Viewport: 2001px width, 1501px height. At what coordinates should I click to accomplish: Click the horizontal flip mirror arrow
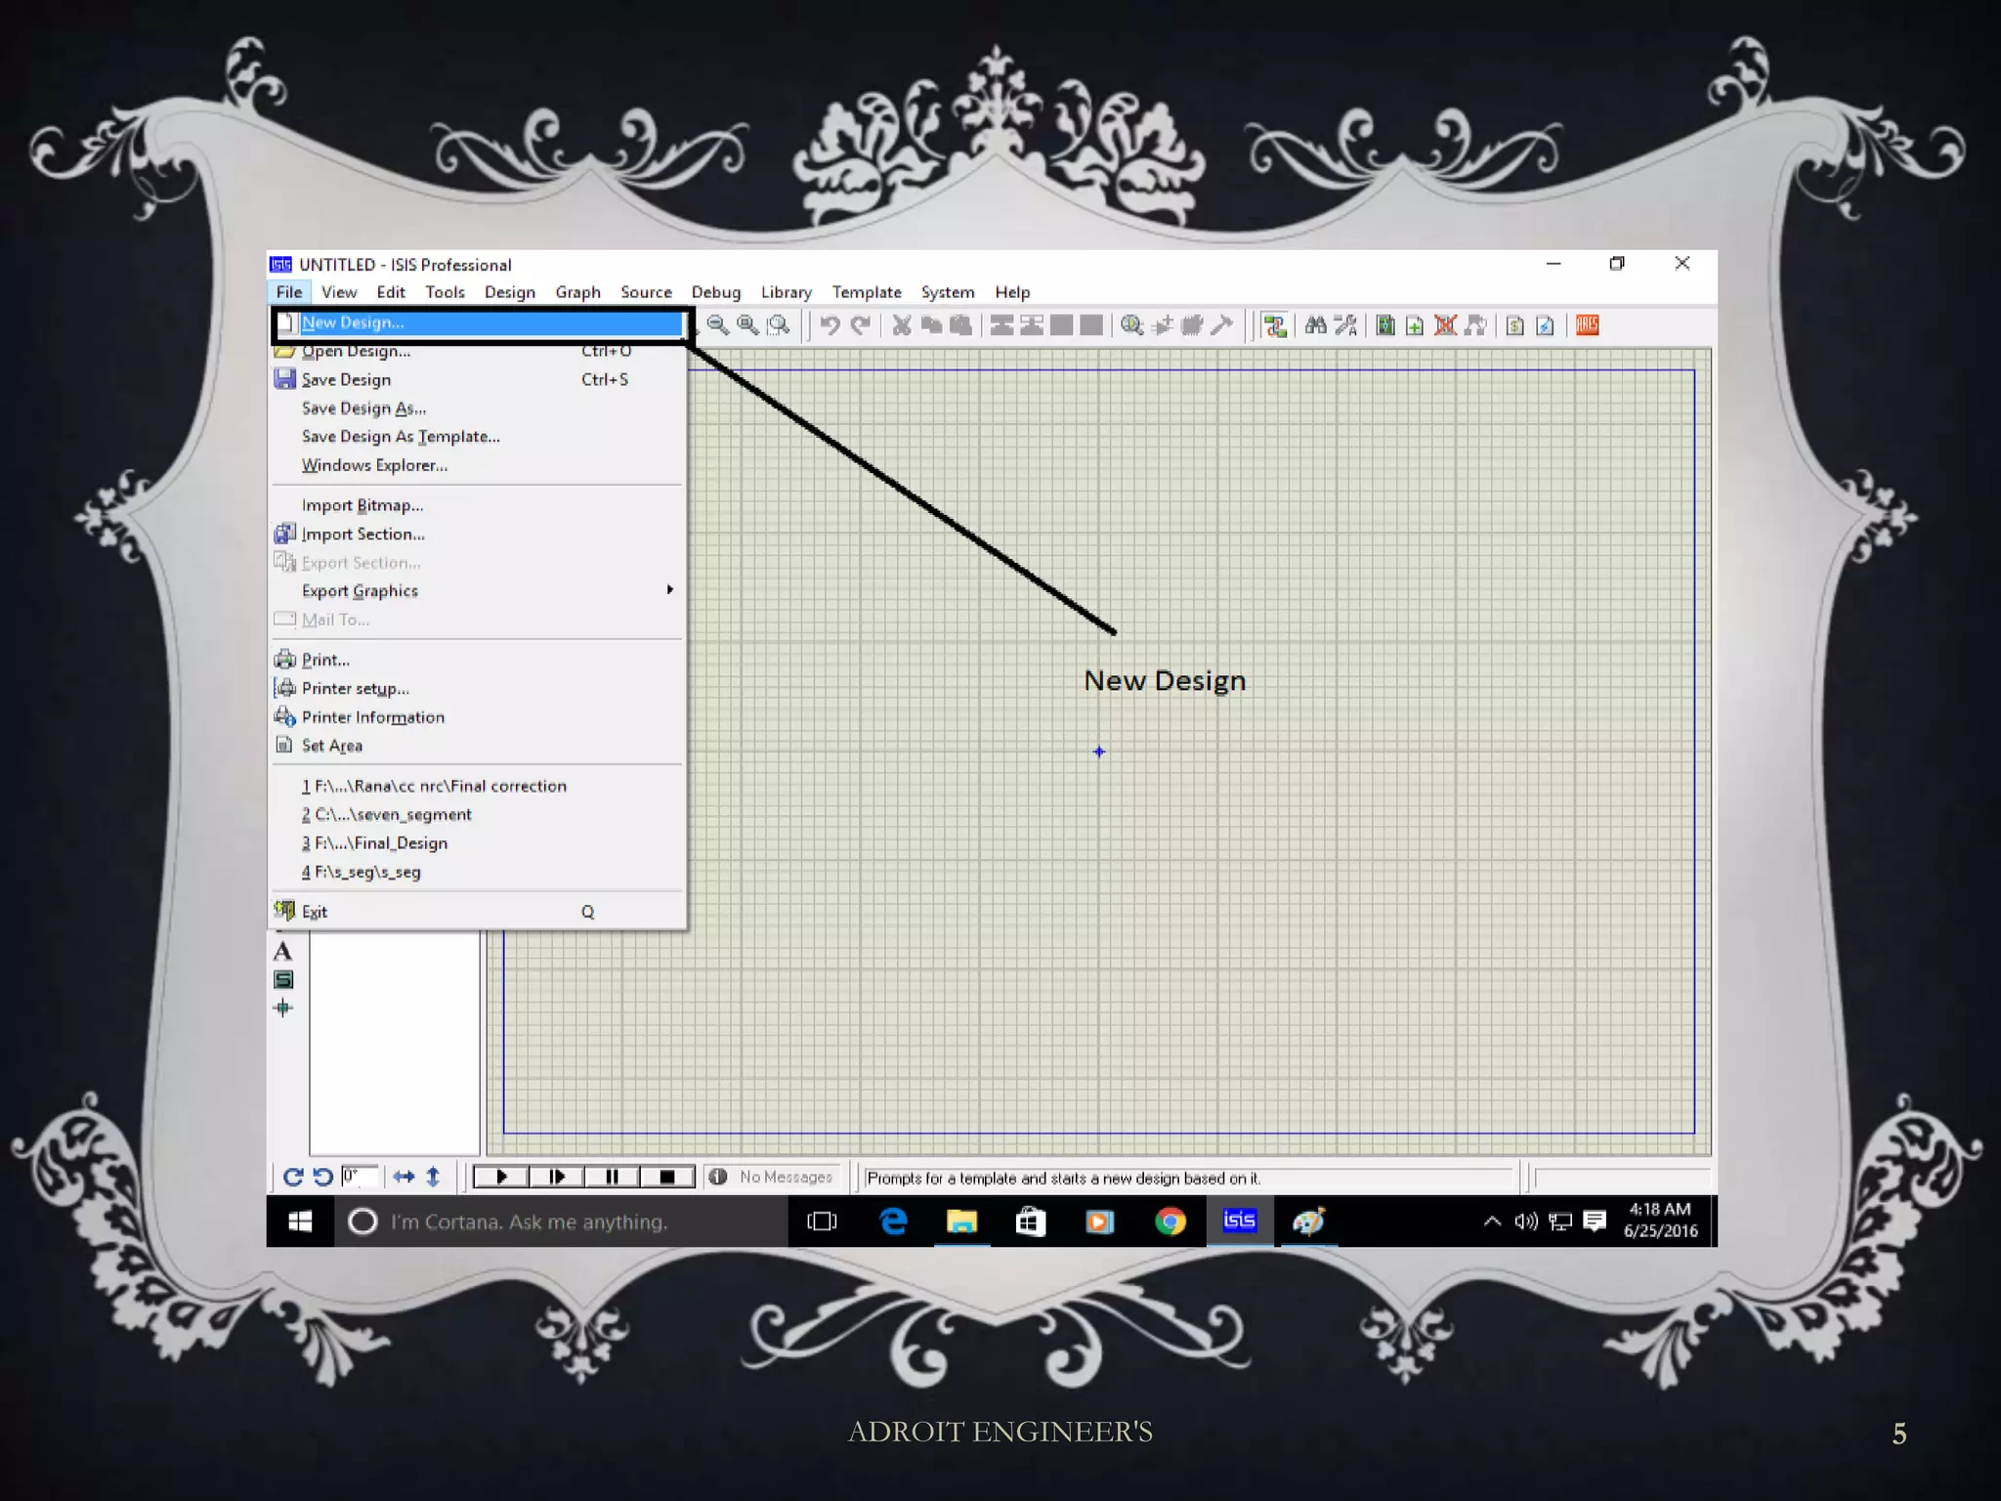tap(404, 1177)
